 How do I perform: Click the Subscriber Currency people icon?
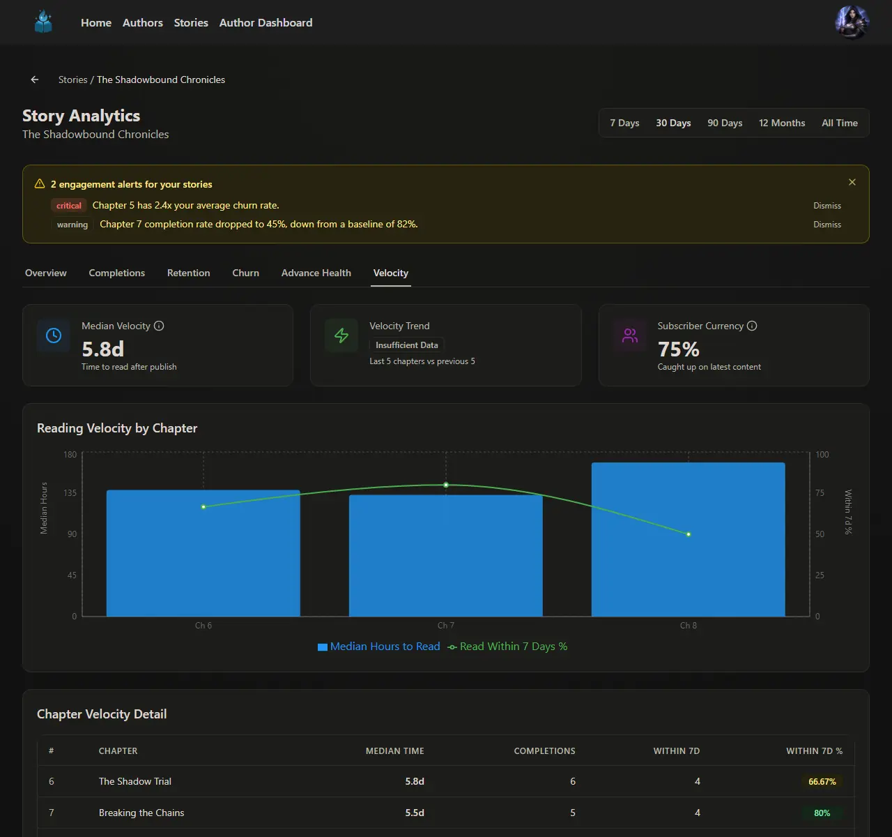tap(630, 335)
